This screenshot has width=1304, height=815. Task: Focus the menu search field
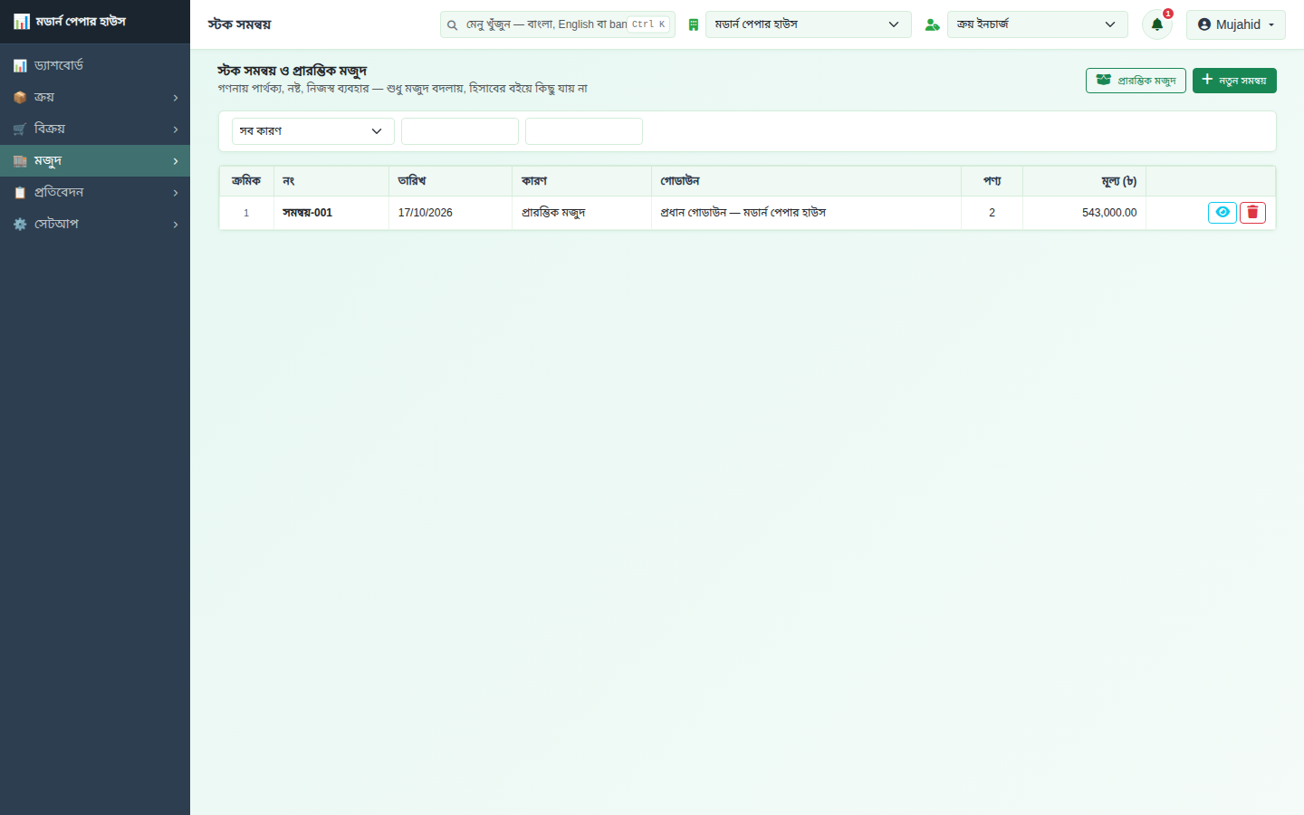tap(558, 24)
